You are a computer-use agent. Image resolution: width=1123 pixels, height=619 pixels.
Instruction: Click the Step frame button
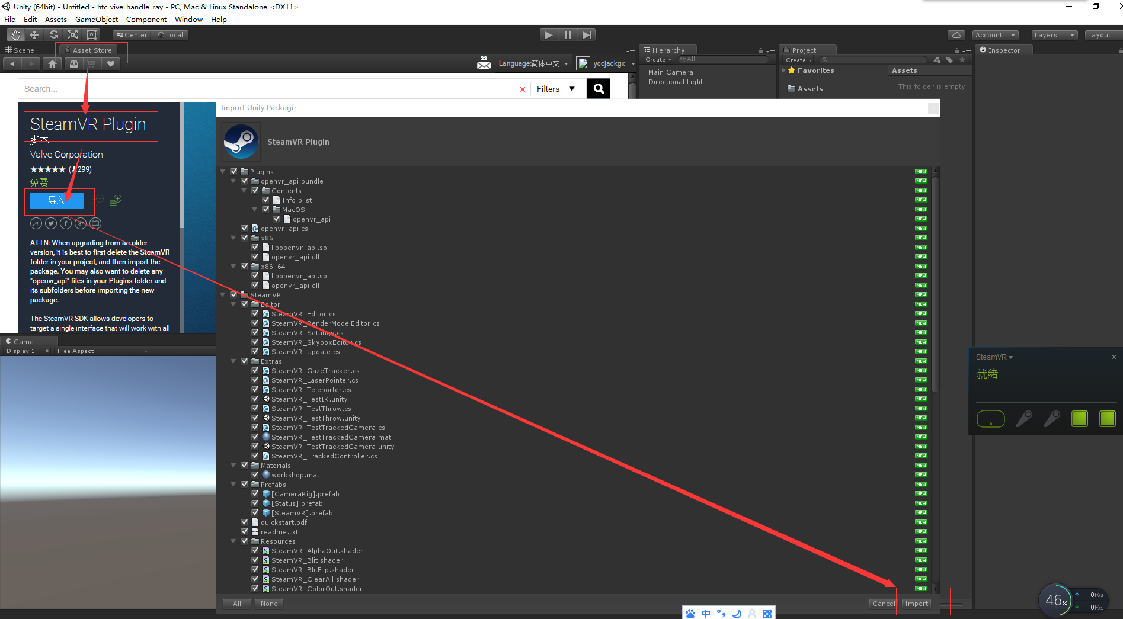pyautogui.click(x=587, y=35)
